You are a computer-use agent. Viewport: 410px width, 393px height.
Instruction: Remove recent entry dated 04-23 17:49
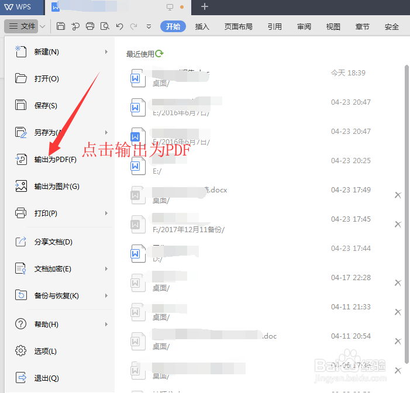click(x=398, y=195)
